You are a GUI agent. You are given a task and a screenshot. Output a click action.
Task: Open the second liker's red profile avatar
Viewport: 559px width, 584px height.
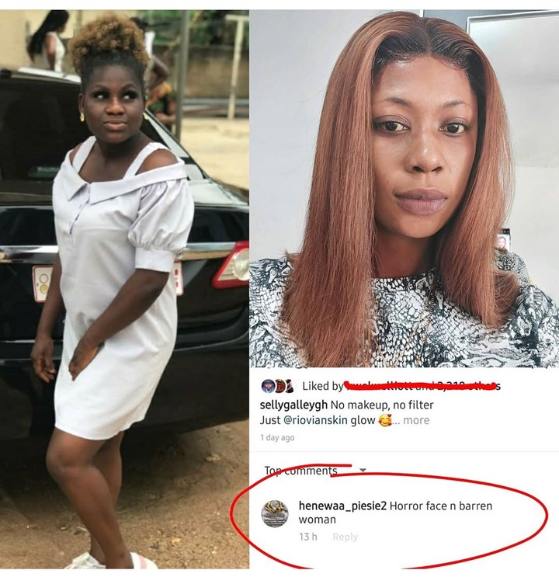point(279,386)
